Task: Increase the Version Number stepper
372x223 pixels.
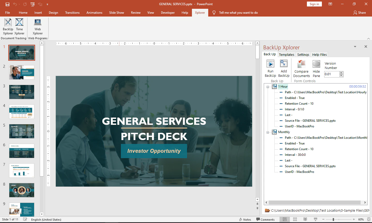Action: (x=341, y=73)
